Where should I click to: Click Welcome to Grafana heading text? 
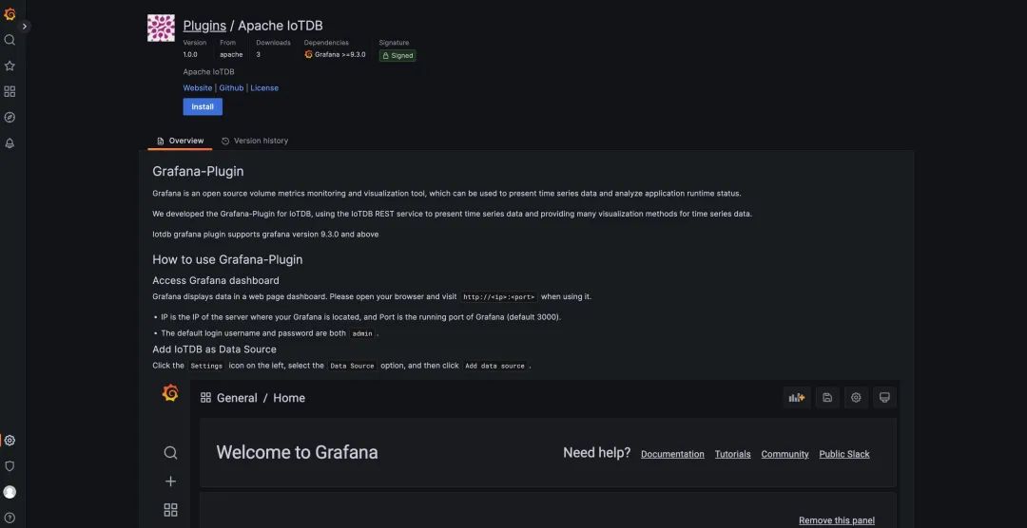tap(297, 453)
